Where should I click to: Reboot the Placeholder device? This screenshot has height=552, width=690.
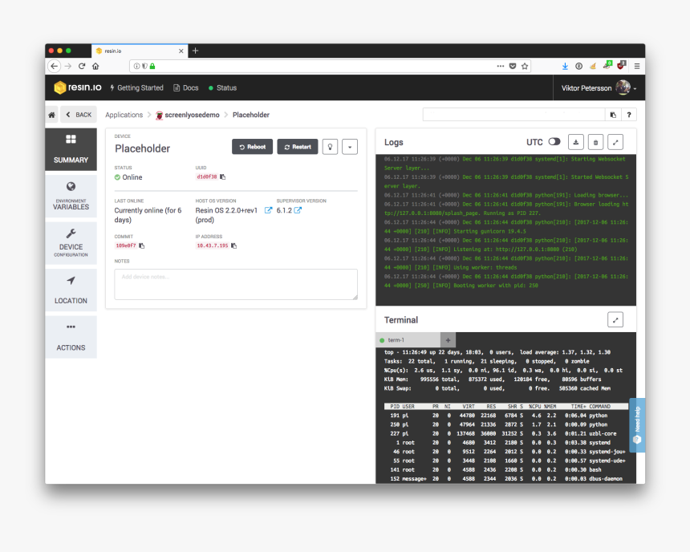[x=251, y=147]
